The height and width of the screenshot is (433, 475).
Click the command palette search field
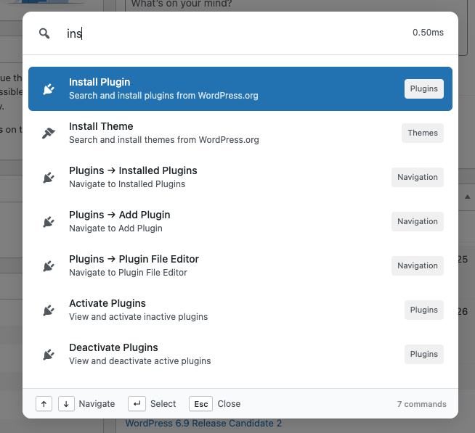[x=232, y=33]
